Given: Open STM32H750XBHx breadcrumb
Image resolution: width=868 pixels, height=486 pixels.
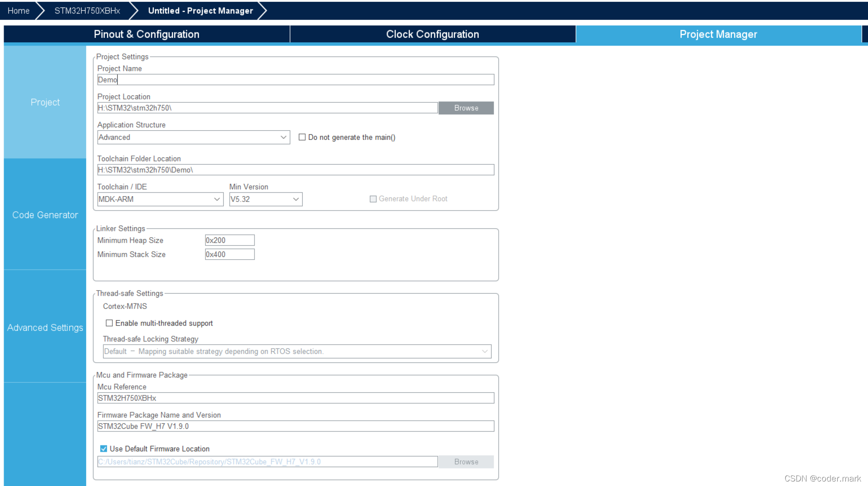Looking at the screenshot, I should (87, 11).
